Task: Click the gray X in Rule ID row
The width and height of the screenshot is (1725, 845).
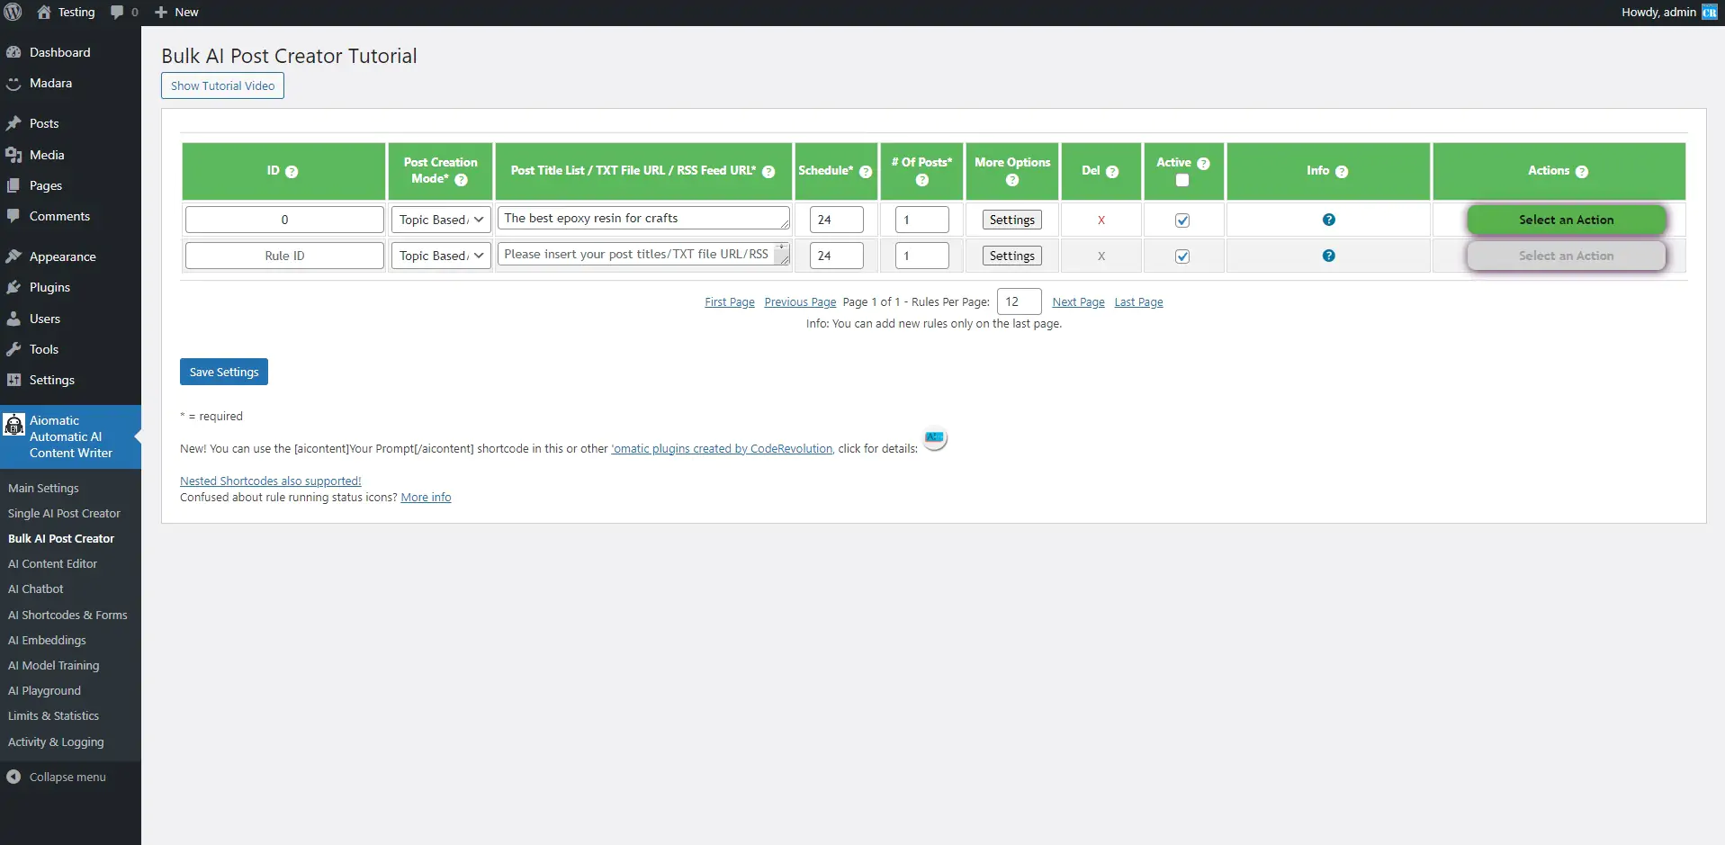Action: tap(1101, 256)
